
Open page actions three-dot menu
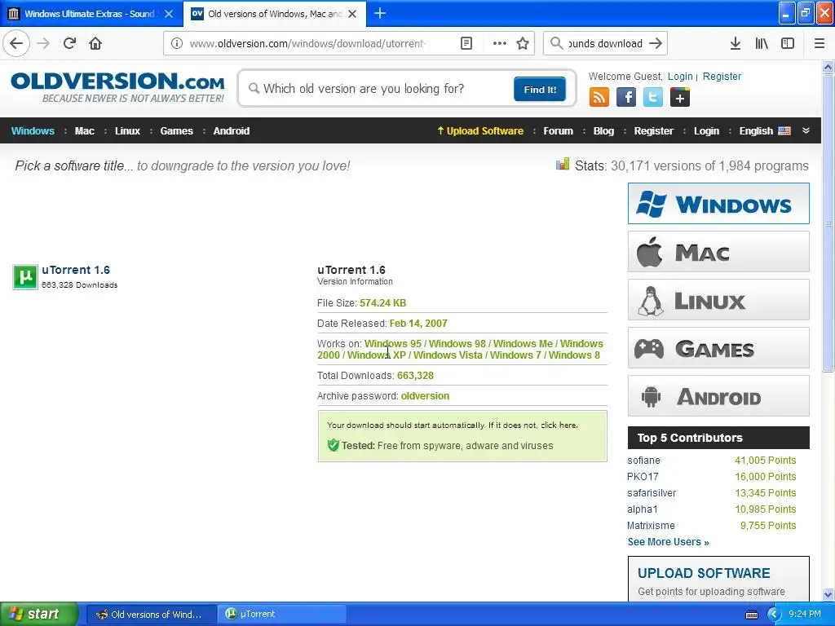click(500, 44)
